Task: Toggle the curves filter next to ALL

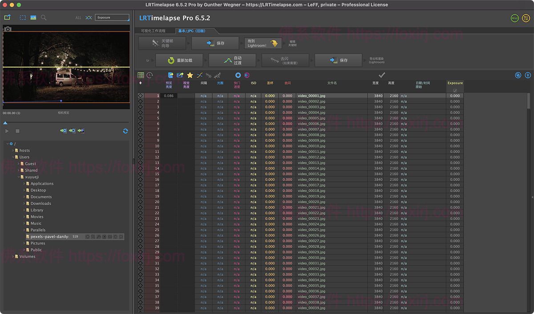Action: click(89, 18)
